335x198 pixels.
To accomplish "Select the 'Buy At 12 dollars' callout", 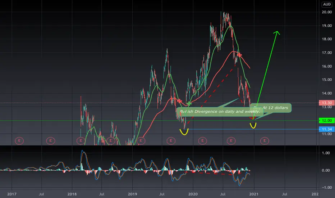I will 271,108.
